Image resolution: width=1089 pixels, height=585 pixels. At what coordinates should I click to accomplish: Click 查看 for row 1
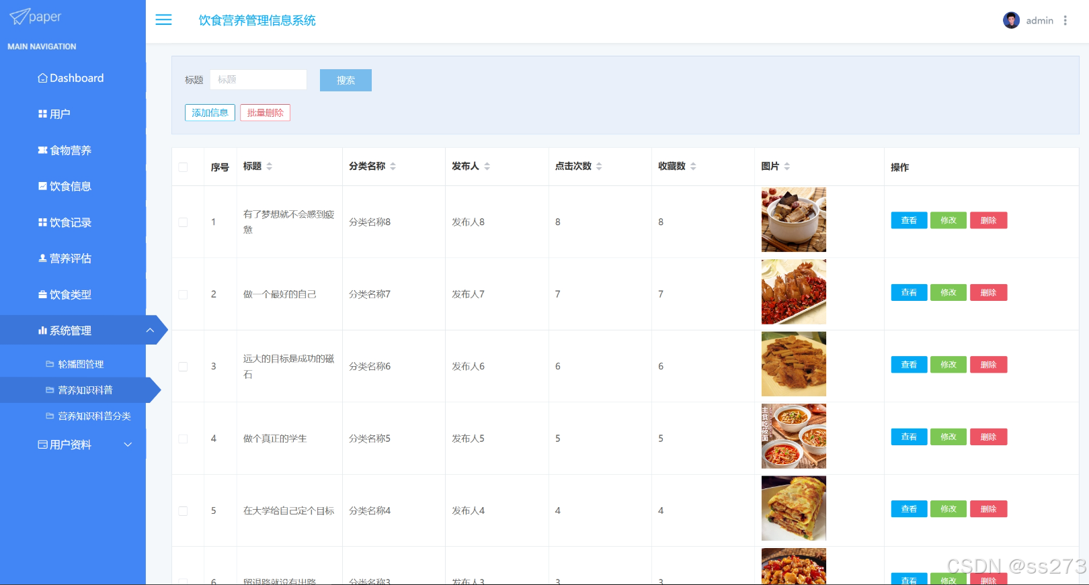pyautogui.click(x=909, y=220)
